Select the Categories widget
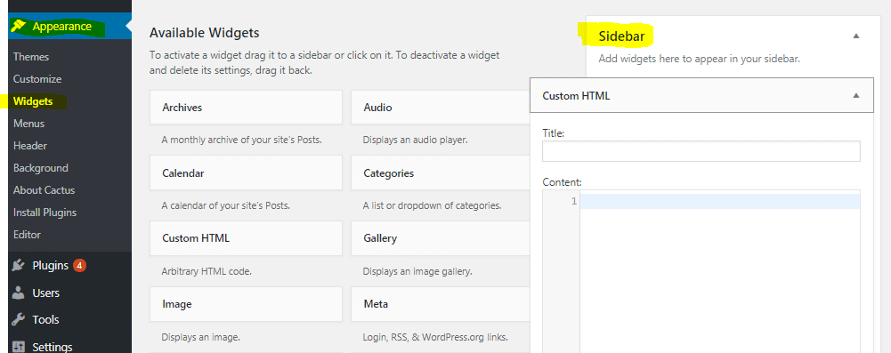The height and width of the screenshot is (353, 891). [441, 172]
